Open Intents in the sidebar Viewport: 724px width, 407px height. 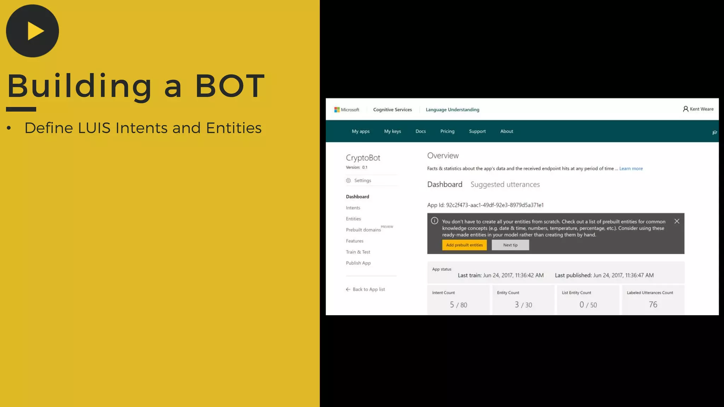353,208
